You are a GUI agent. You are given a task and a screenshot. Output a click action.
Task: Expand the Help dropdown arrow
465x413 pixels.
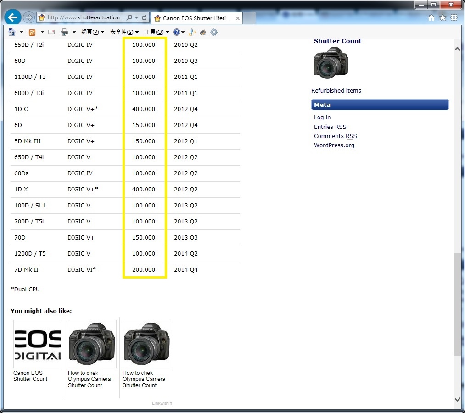183,32
